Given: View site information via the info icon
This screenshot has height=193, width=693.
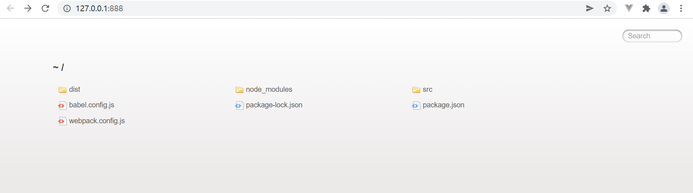Looking at the screenshot, I should (67, 8).
